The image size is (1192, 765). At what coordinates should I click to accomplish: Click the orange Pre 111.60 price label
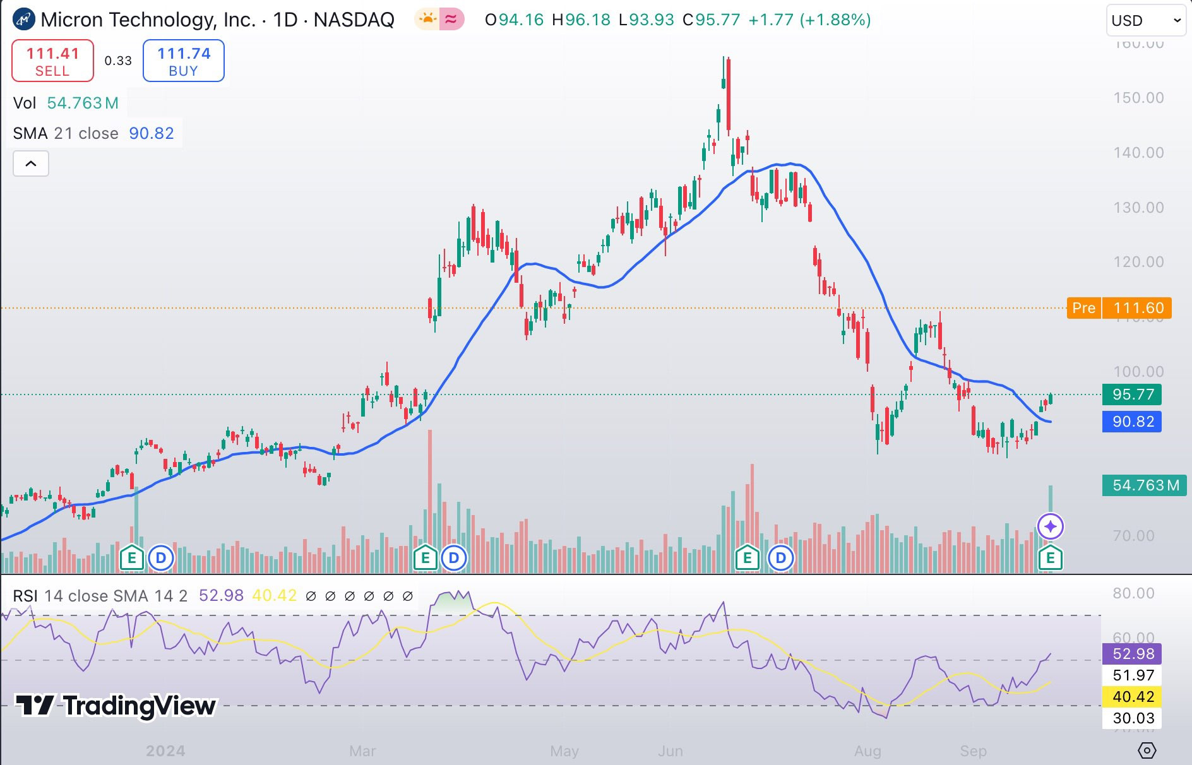click(x=1119, y=308)
